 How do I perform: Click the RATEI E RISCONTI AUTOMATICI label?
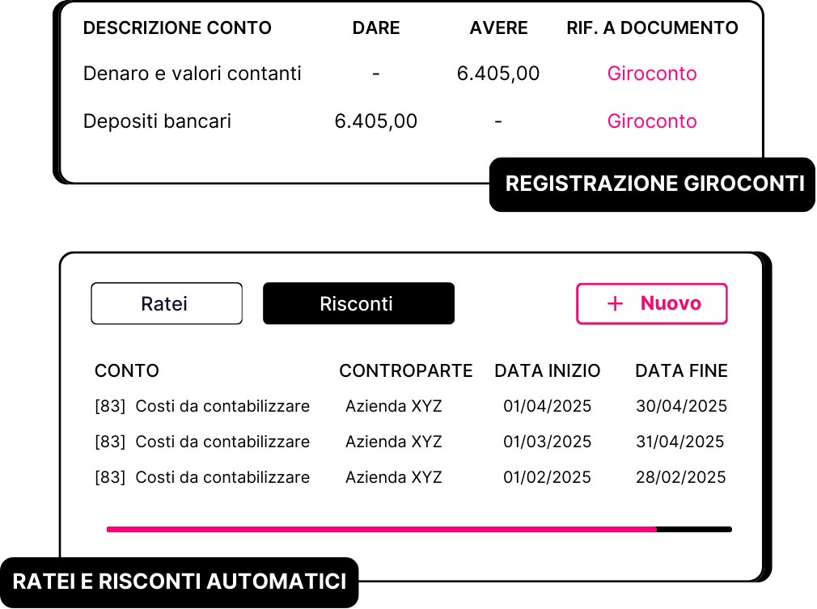point(180,582)
